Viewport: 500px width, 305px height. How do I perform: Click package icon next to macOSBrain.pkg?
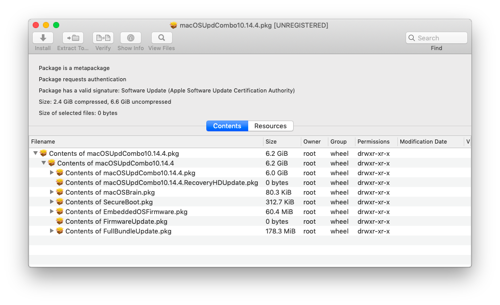[x=60, y=193]
